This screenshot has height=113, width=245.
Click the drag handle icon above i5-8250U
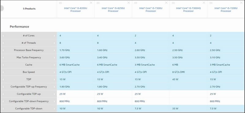(98, 3)
